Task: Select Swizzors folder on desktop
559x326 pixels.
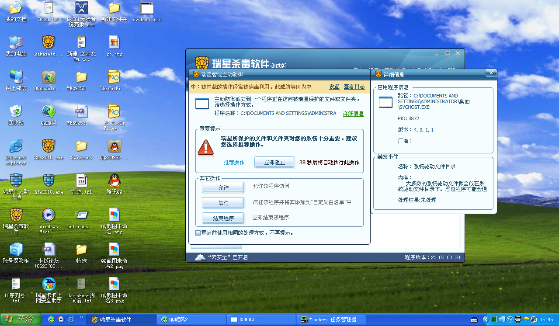Action: coord(81,149)
